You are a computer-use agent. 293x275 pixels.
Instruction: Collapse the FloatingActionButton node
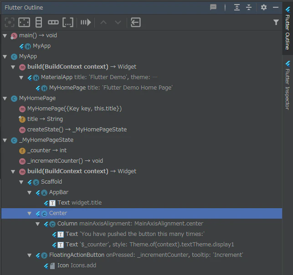(x=30, y=255)
